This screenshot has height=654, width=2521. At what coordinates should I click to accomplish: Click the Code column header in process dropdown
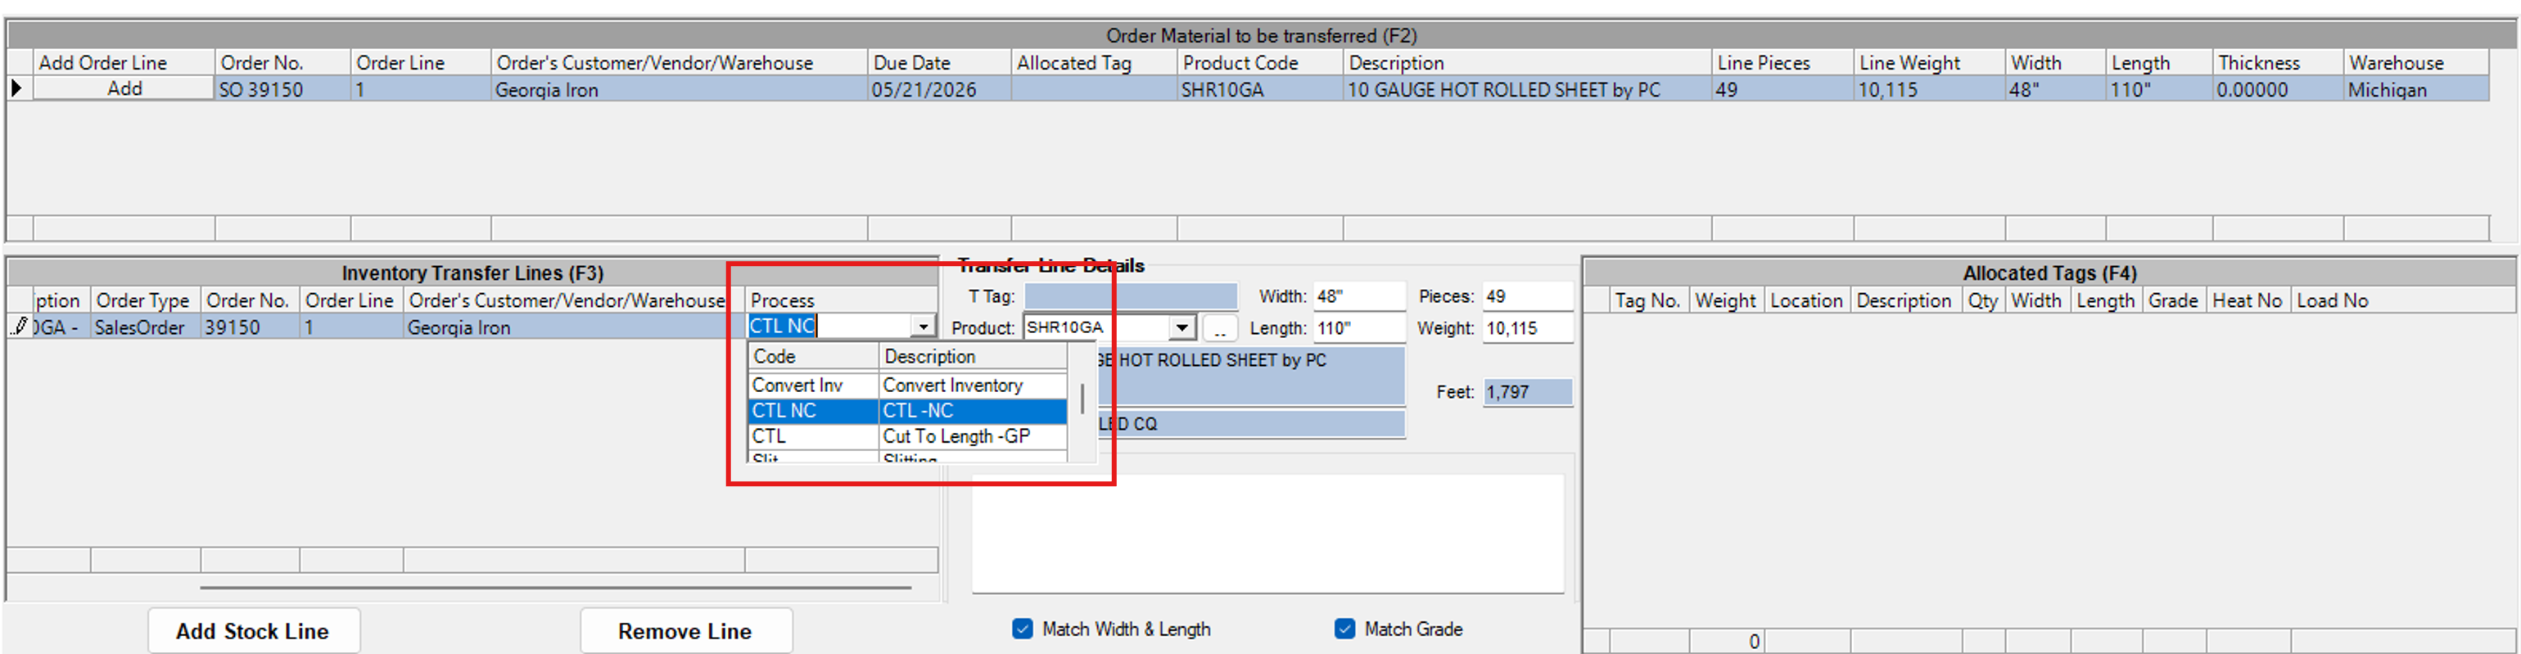(813, 356)
